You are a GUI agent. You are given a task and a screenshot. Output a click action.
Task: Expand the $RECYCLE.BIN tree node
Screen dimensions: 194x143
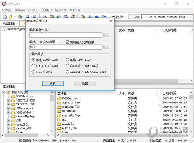pyautogui.click(x=9, y=100)
